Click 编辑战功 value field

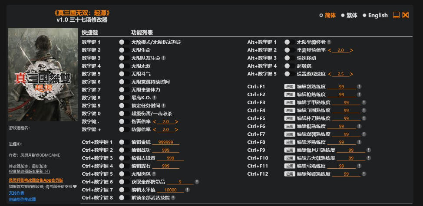tap(165, 150)
